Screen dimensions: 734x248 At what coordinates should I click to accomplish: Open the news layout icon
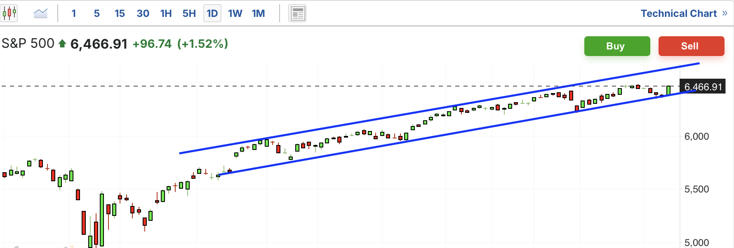point(297,14)
